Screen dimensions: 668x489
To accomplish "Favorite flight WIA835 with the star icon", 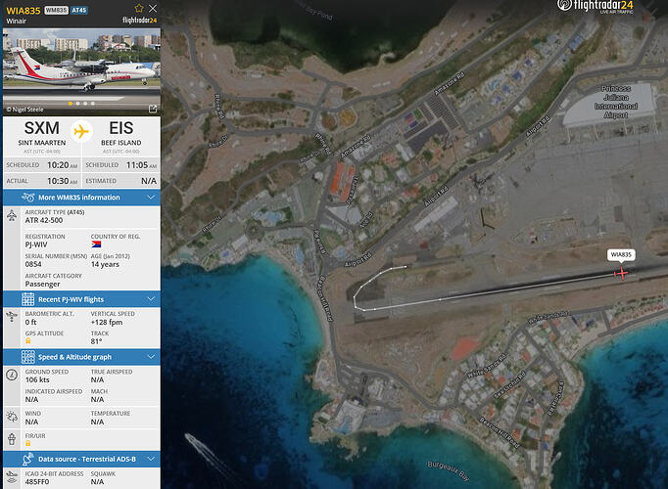I will point(139,8).
